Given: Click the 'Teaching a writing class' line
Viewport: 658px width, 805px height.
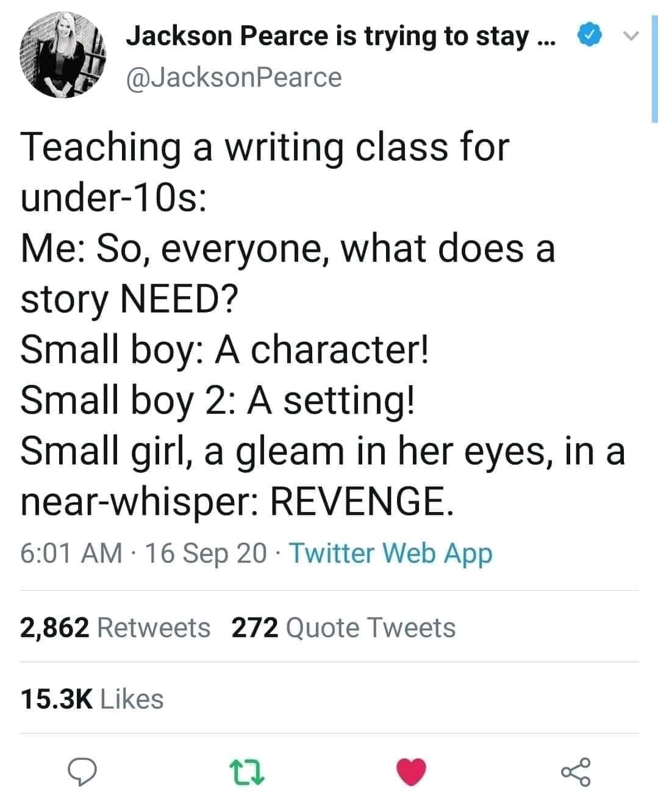Looking at the screenshot, I should 264,147.
